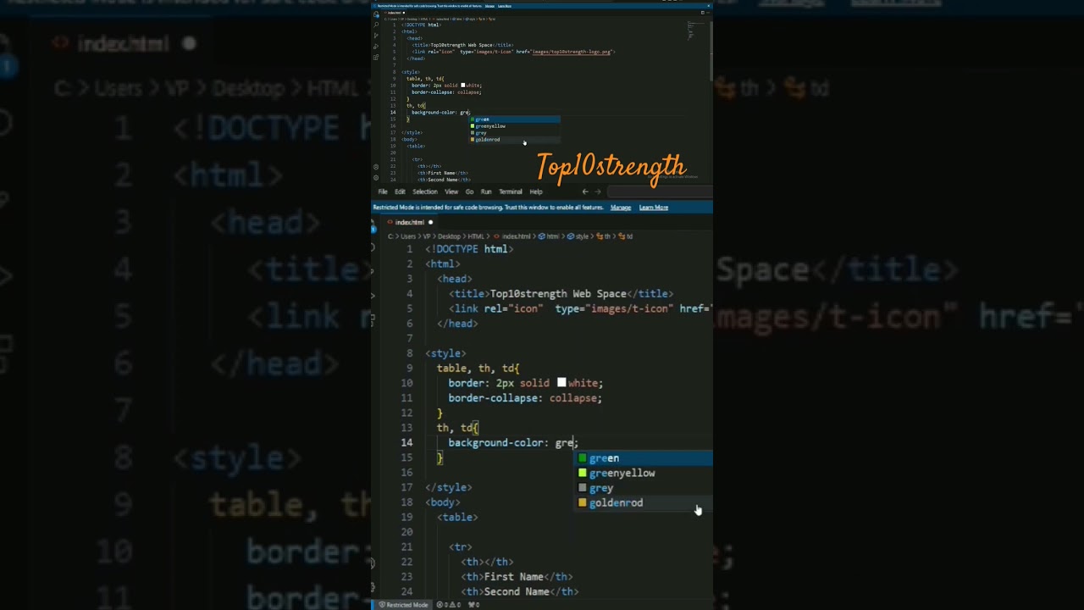Open Run menu in enlarged view
This screenshot has height=610, width=1084.
tap(486, 191)
